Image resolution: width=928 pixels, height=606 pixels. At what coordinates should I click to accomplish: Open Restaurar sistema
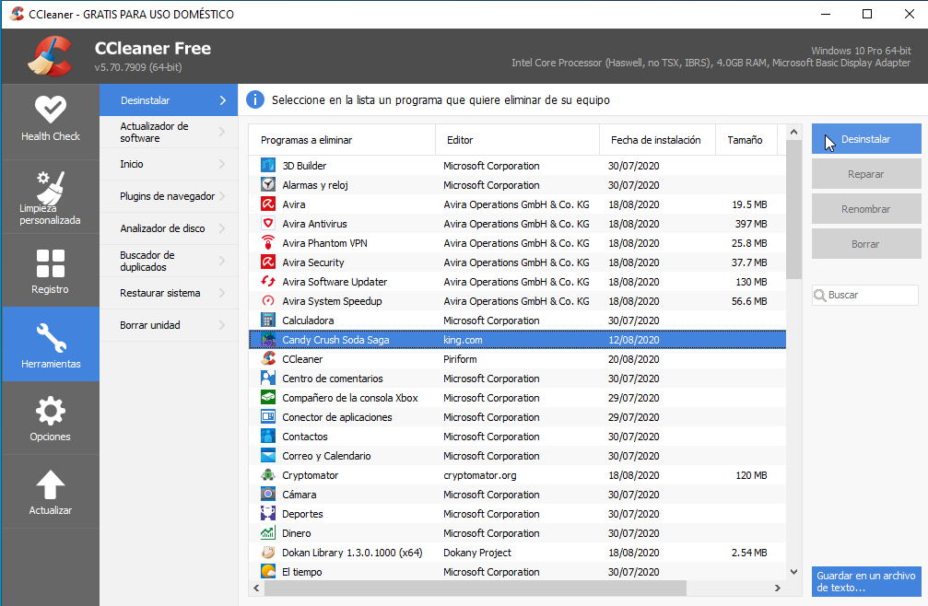coord(169,293)
